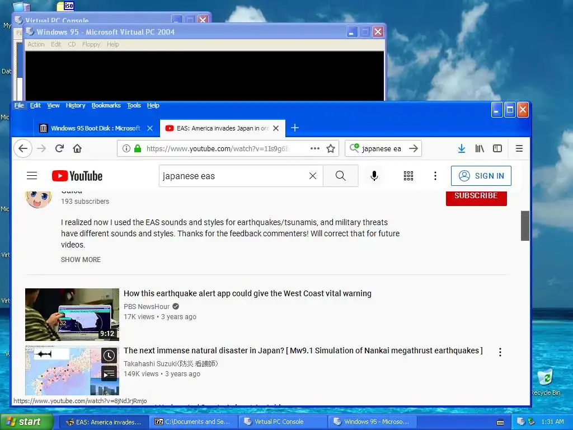Click the Nankai Japan map video thumbnail
Image resolution: width=573 pixels, height=430 pixels.
click(72, 371)
